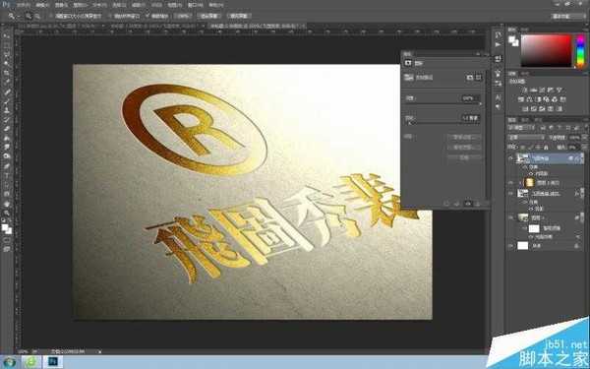Click the 填充屏幕 (Fill Screen) button
This screenshot has height=369, width=590.
(x=239, y=16)
